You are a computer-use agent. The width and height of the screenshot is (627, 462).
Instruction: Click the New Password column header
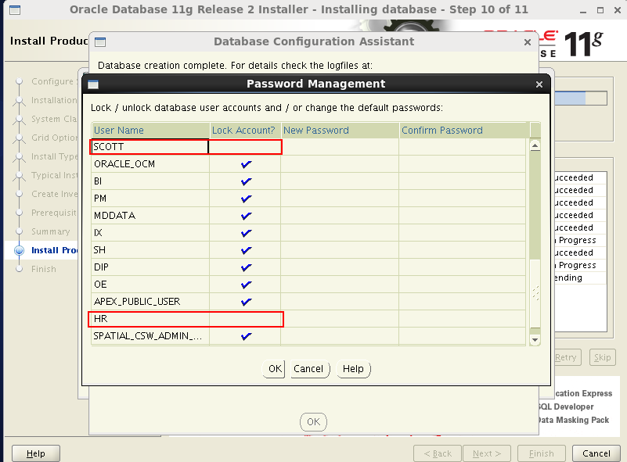coord(340,131)
